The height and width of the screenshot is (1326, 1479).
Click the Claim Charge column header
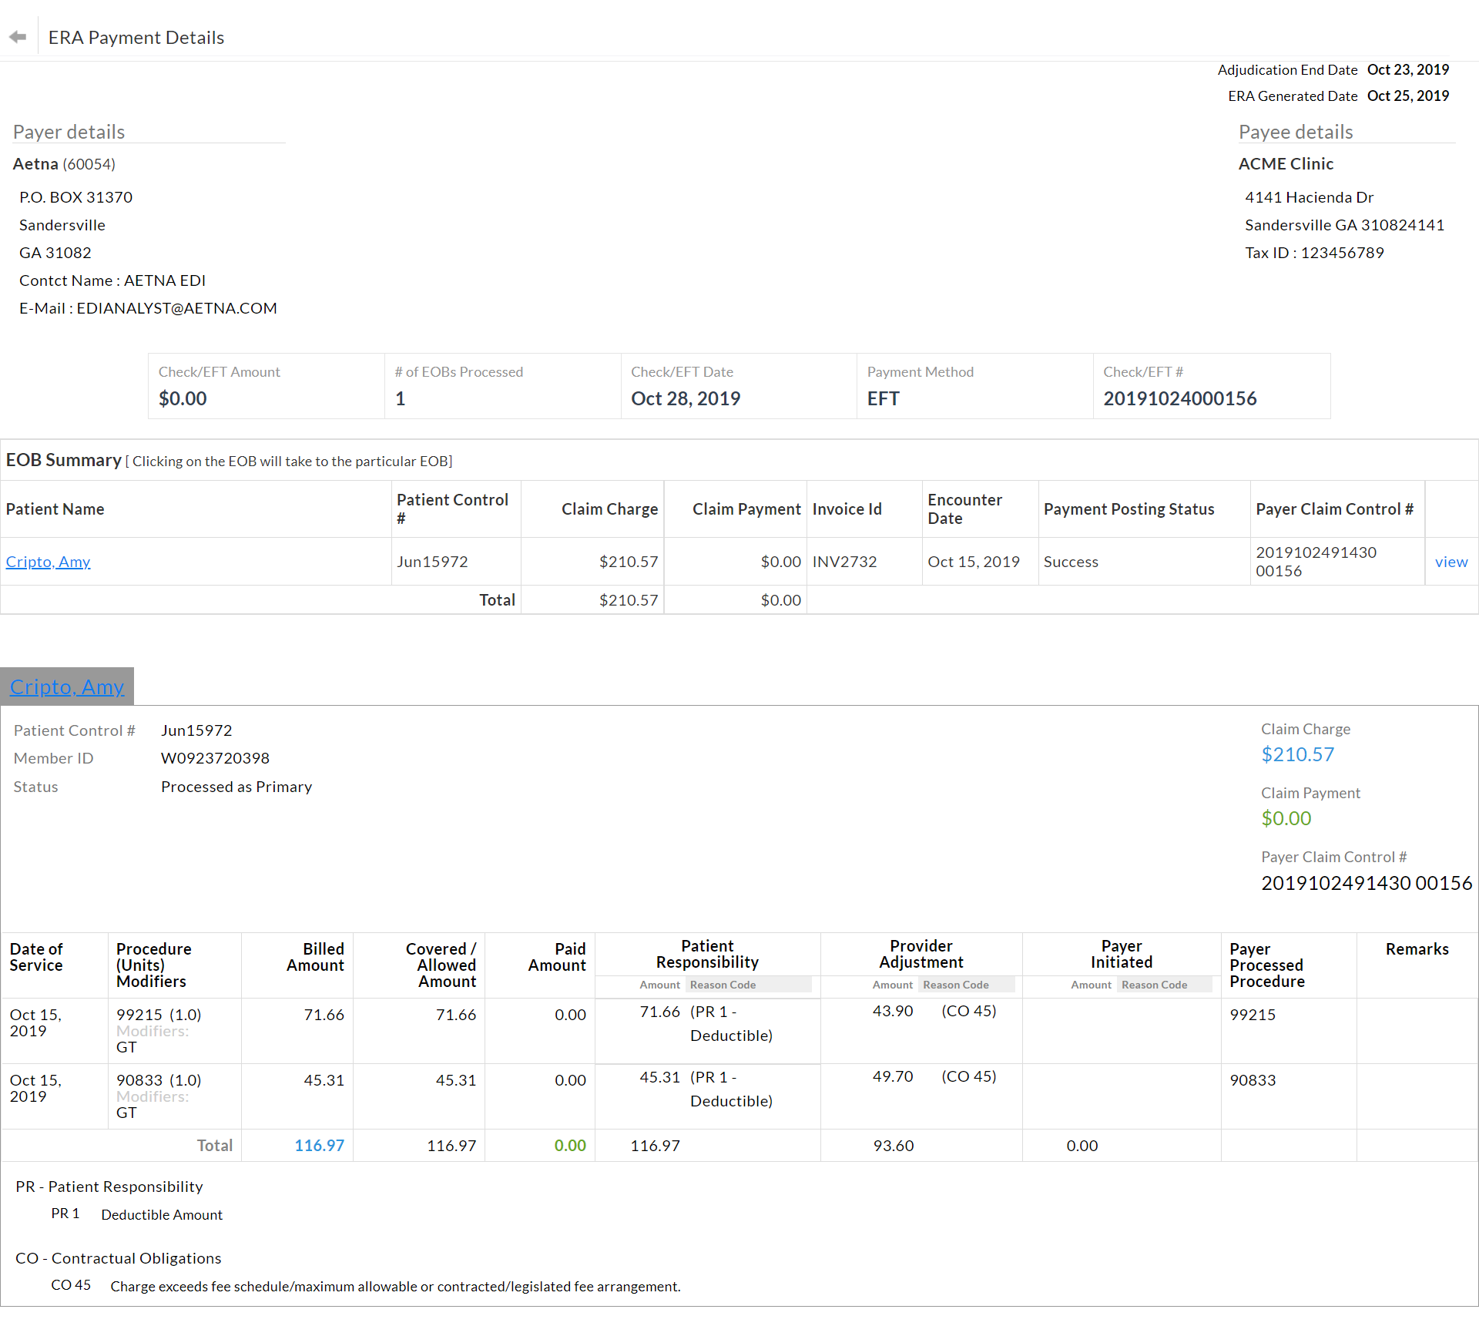(x=609, y=509)
